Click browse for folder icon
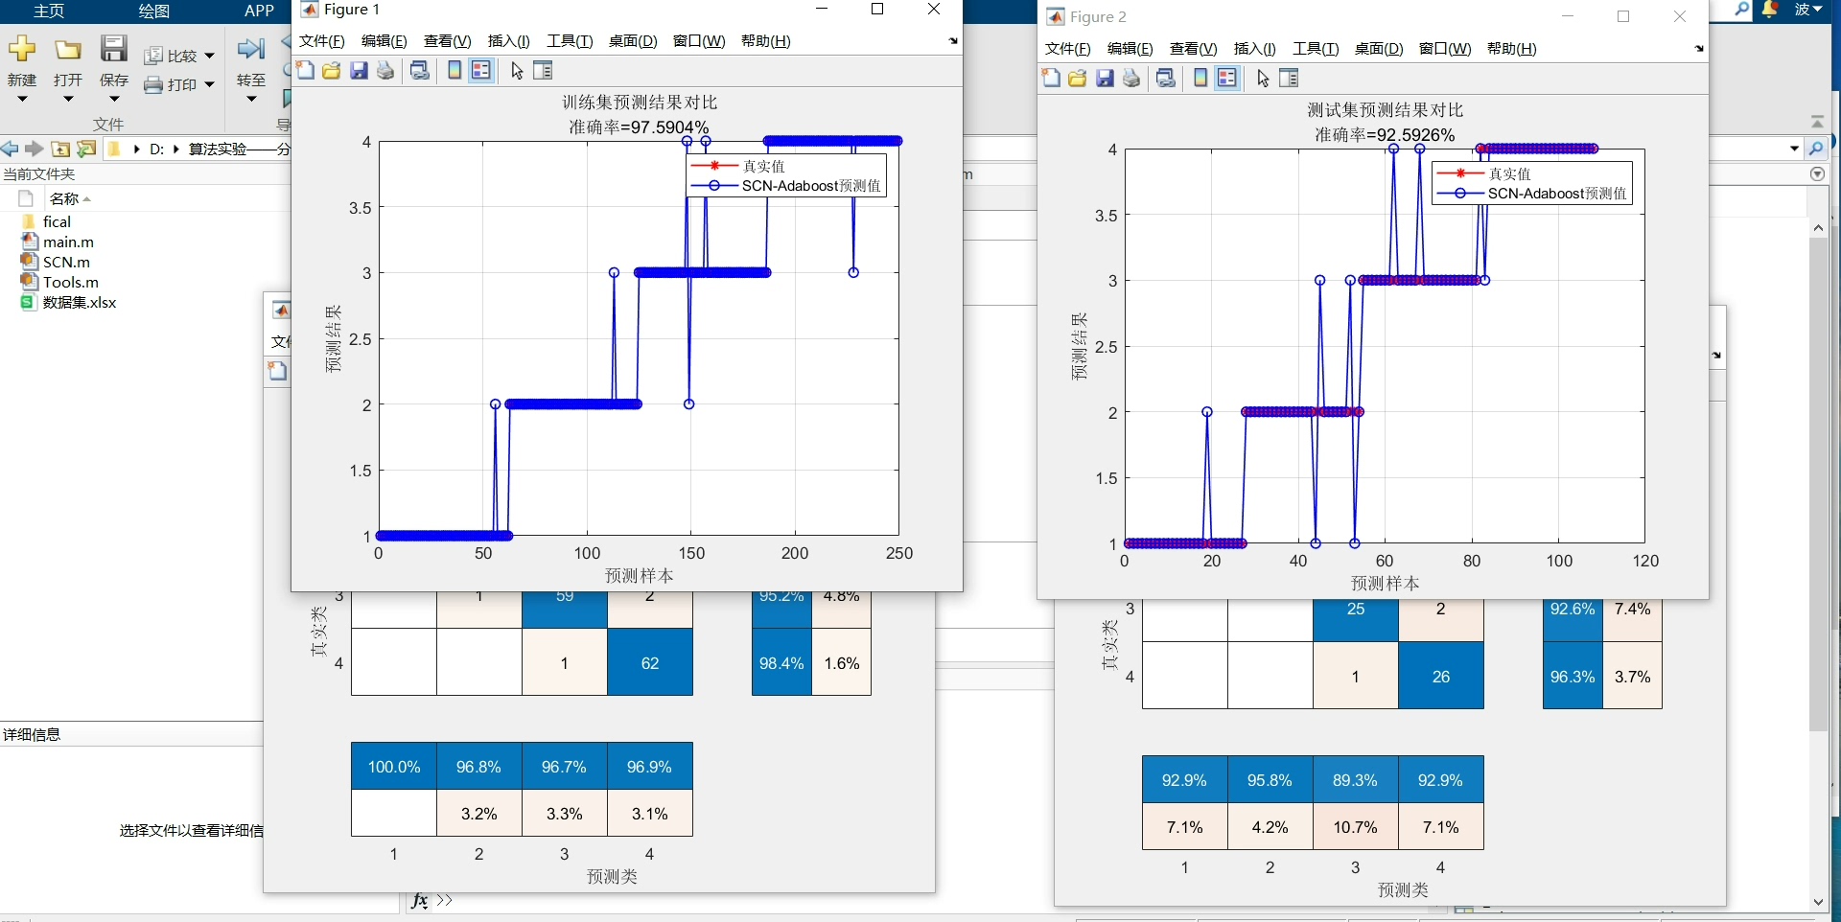This screenshot has height=922, width=1841. click(86, 149)
